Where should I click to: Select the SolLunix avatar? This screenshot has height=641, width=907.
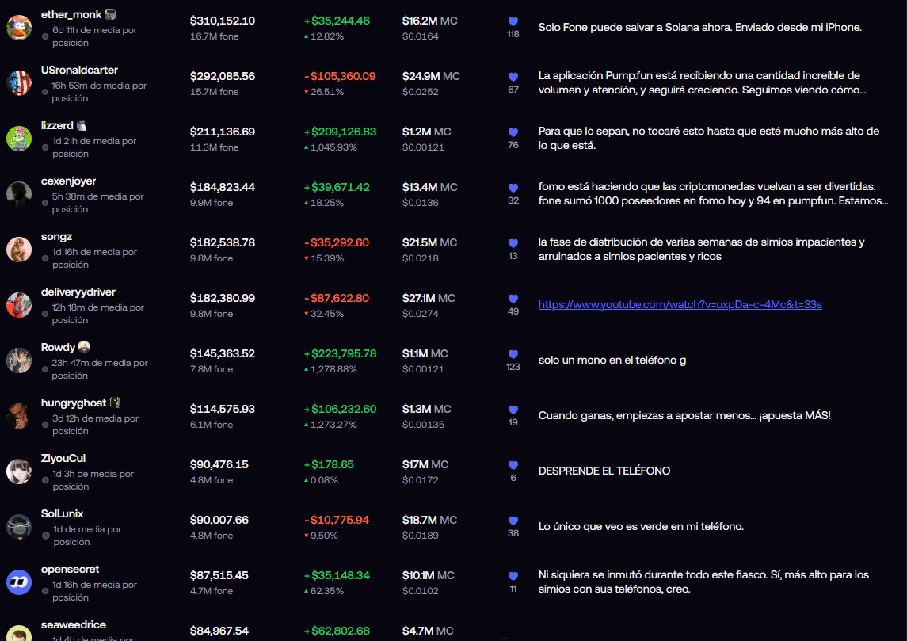pyautogui.click(x=19, y=527)
